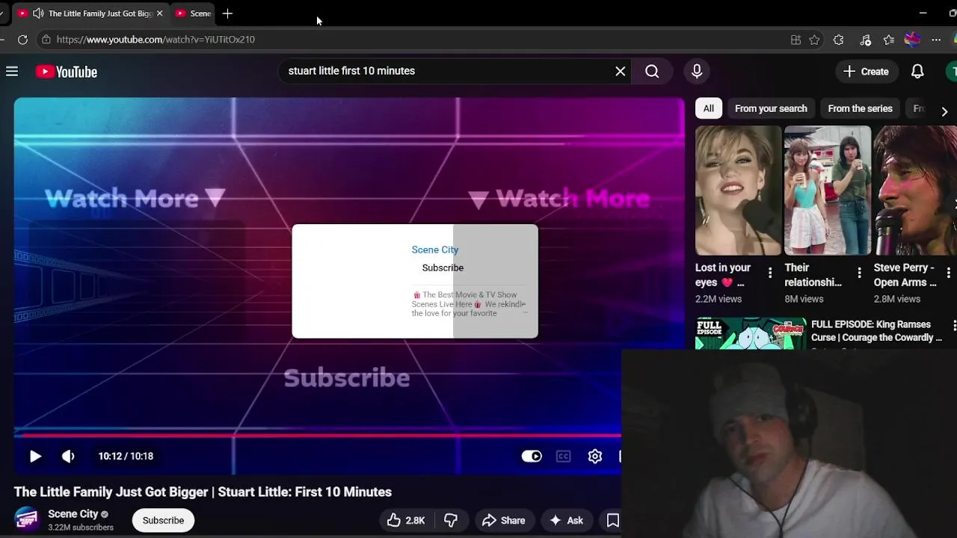Open the King Ramses Curse full episode thumbnail
The image size is (957, 538).
click(751, 333)
